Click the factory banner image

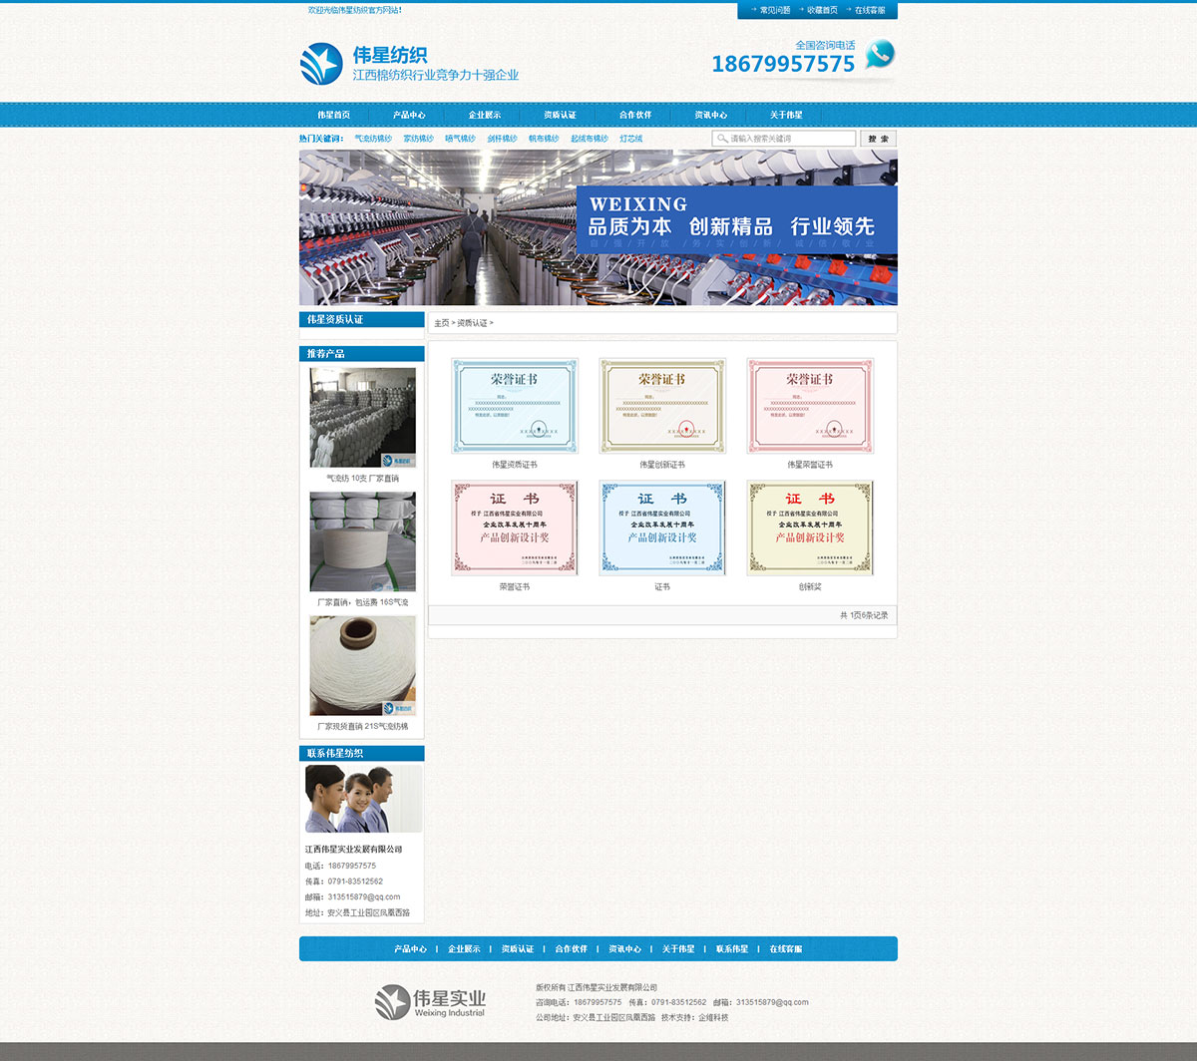click(598, 227)
